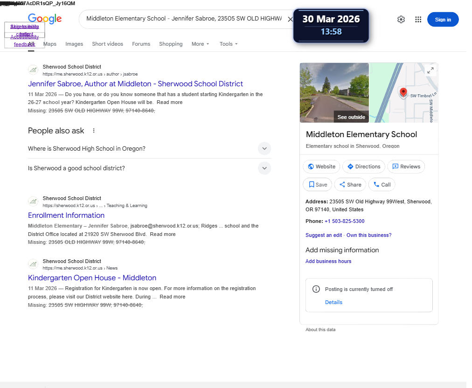Click Sherwood School District favicon of Jennifer Sabroe result
Viewport: 472px width, 388px height.
pyautogui.click(x=33, y=70)
